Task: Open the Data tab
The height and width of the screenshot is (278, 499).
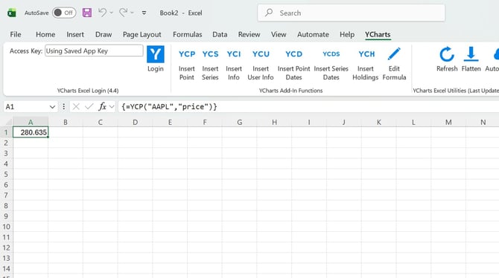Action: [220, 34]
